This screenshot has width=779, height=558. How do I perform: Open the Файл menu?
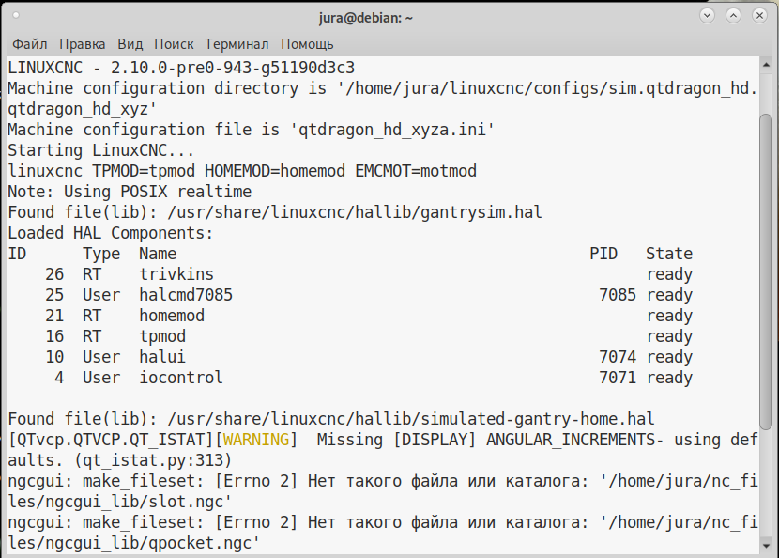click(x=30, y=44)
